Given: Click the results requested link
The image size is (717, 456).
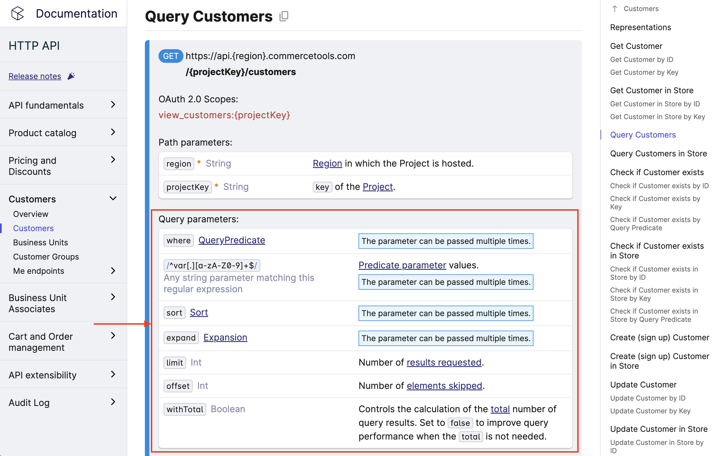Looking at the screenshot, I should click(x=444, y=362).
